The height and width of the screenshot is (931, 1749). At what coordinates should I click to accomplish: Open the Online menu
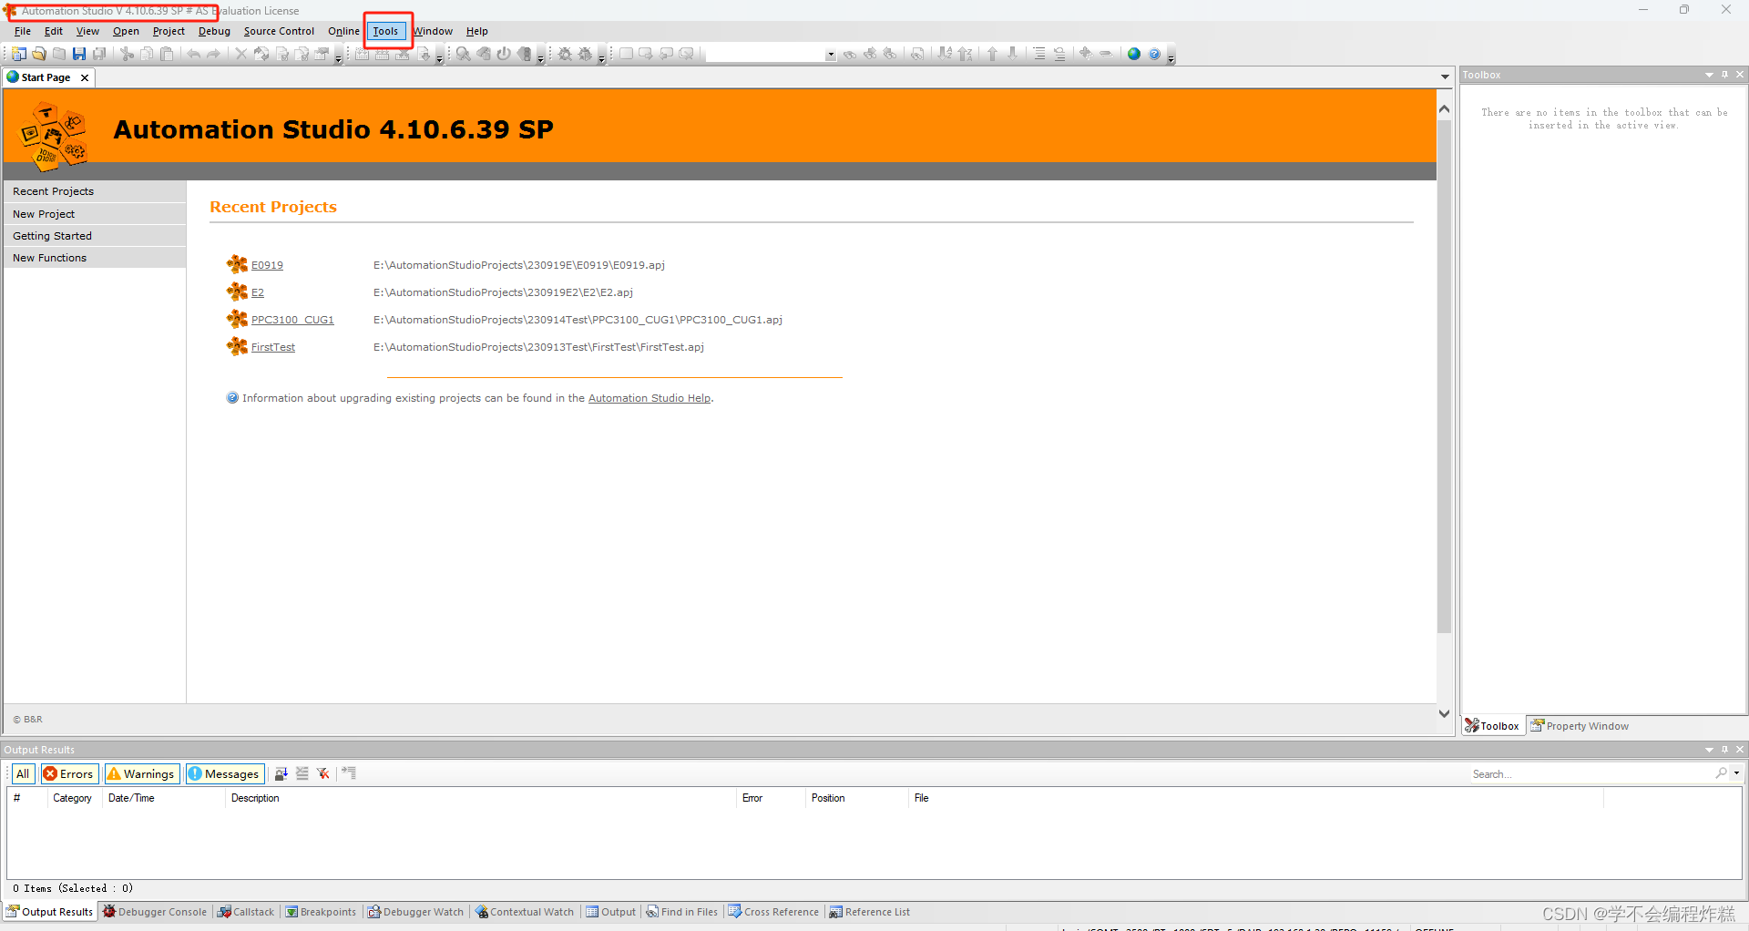point(343,31)
